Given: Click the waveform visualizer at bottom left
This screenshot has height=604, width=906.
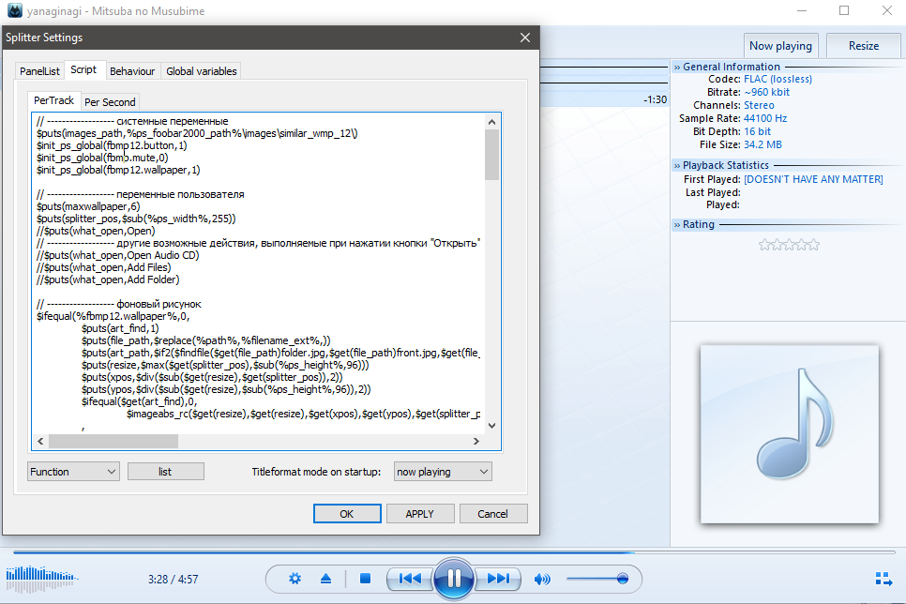Looking at the screenshot, I should 39,576.
